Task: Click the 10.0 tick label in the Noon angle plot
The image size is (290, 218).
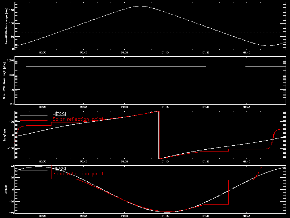Action: tap(11, 75)
